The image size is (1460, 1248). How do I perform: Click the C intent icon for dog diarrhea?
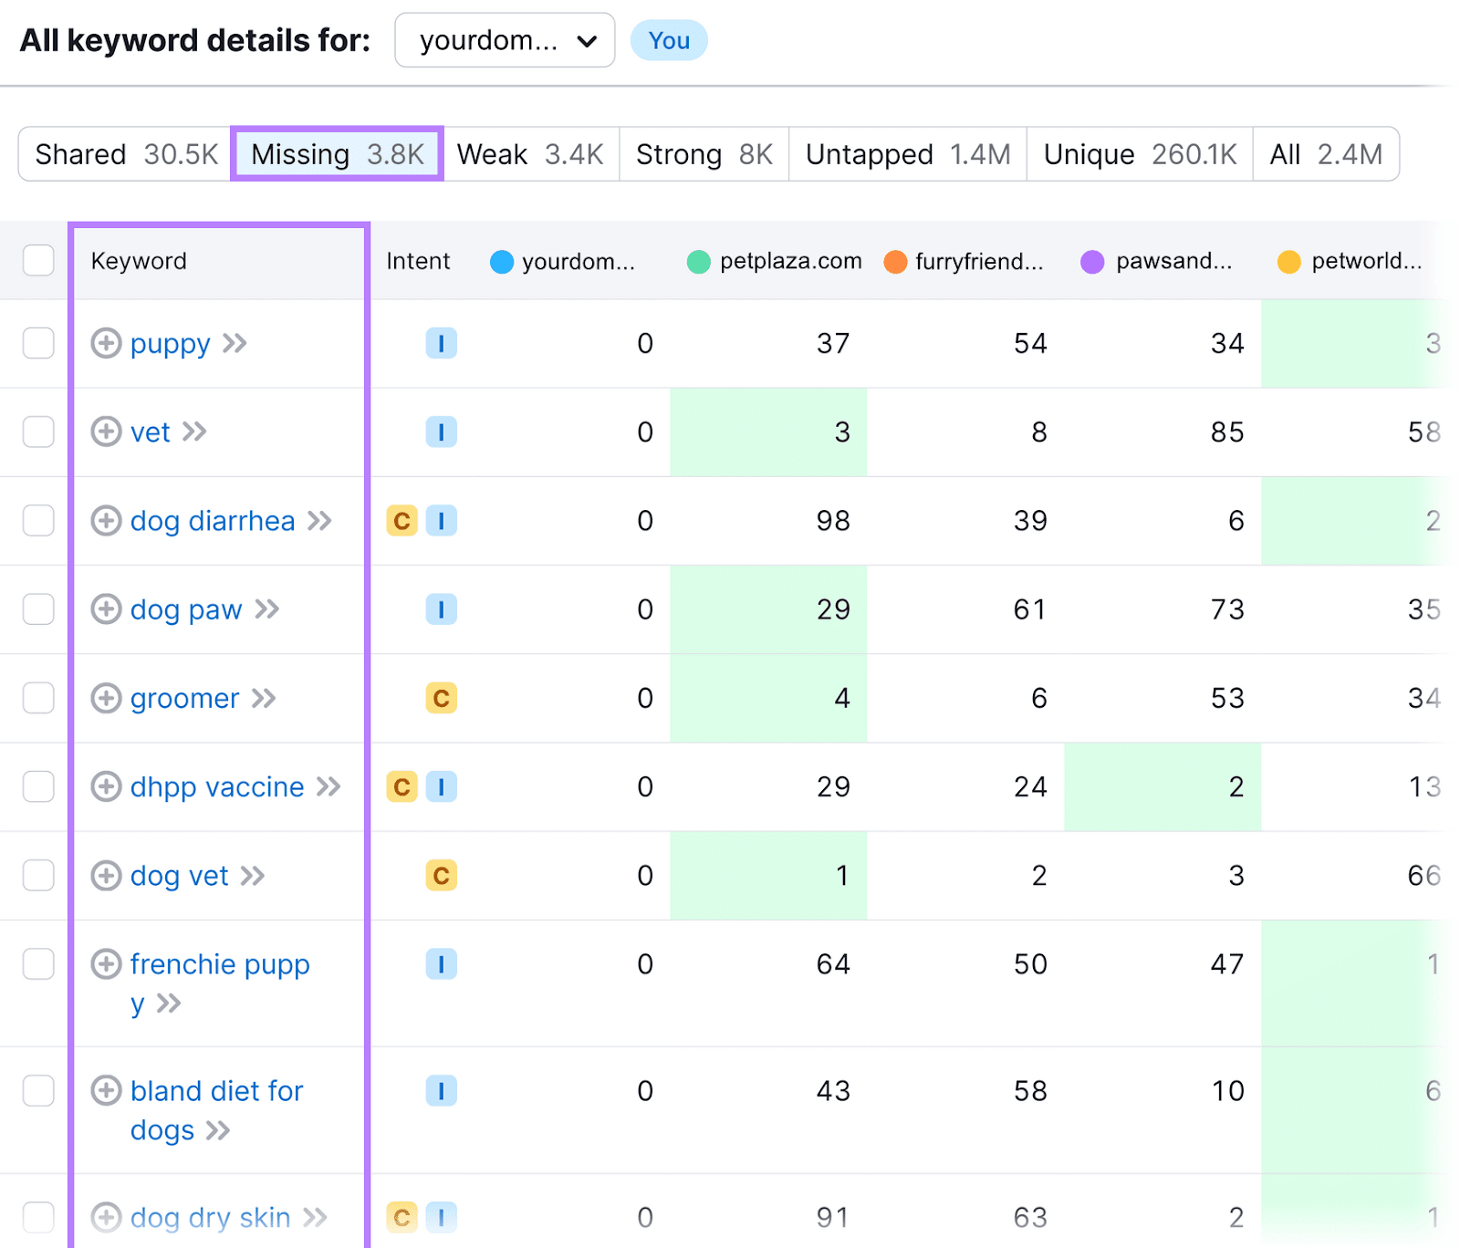401,521
